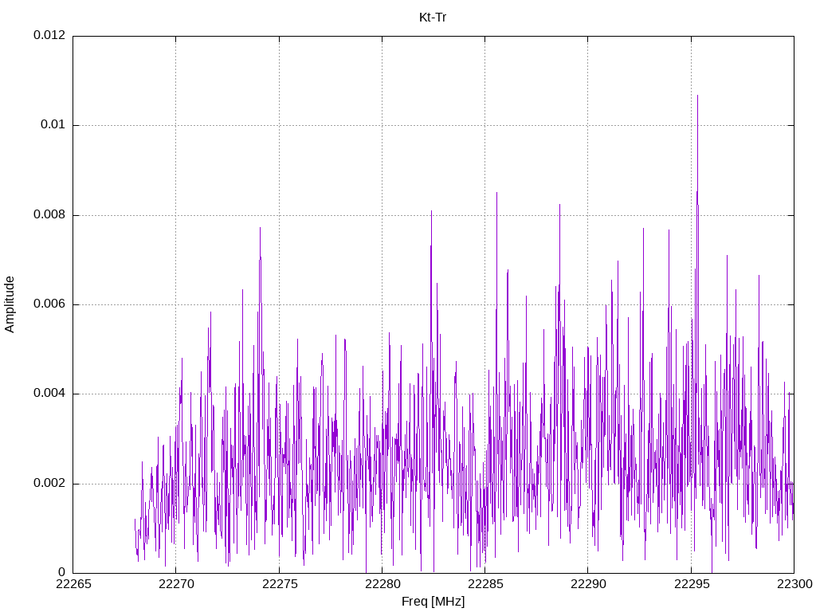This screenshot has height=612, width=816.
Task: Click the x-axis tick value 22265
Action: pos(73,584)
